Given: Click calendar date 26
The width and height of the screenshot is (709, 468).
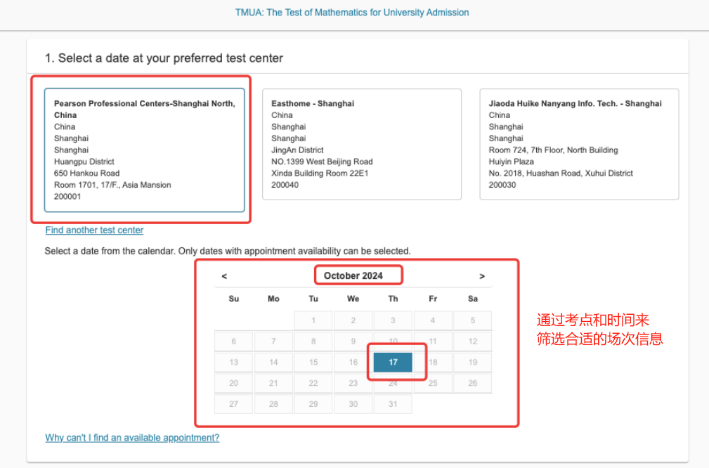Looking at the screenshot, I should pyautogui.click(x=472, y=383).
